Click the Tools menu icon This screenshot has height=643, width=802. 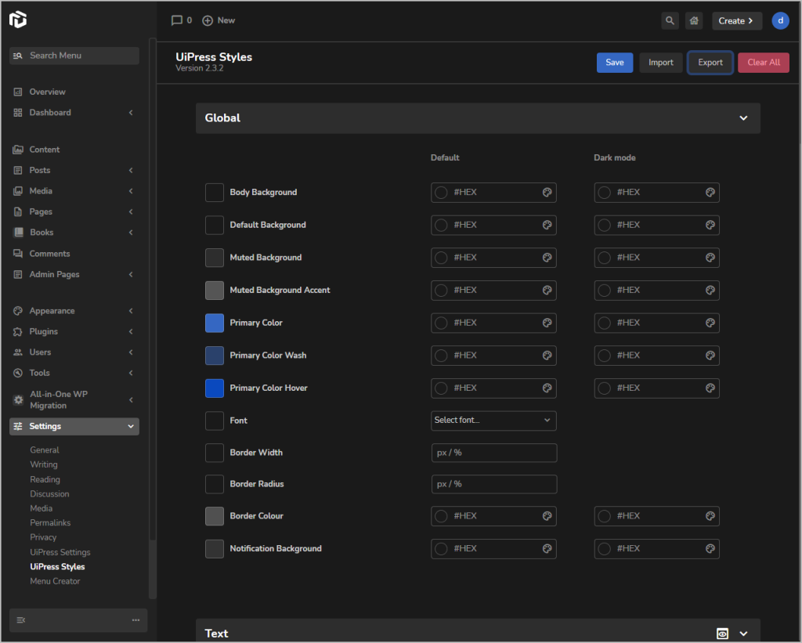[18, 374]
